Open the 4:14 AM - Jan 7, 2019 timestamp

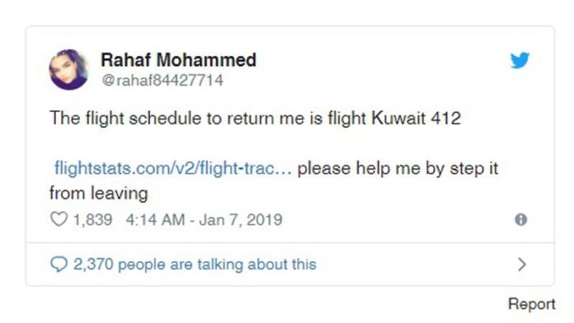(204, 220)
